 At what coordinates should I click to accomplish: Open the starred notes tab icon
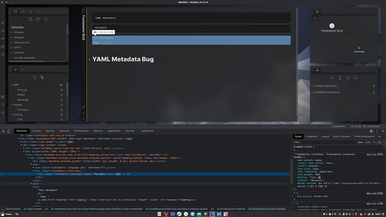[31, 12]
